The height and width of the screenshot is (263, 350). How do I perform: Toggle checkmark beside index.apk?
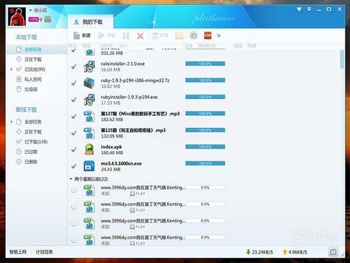(74, 148)
